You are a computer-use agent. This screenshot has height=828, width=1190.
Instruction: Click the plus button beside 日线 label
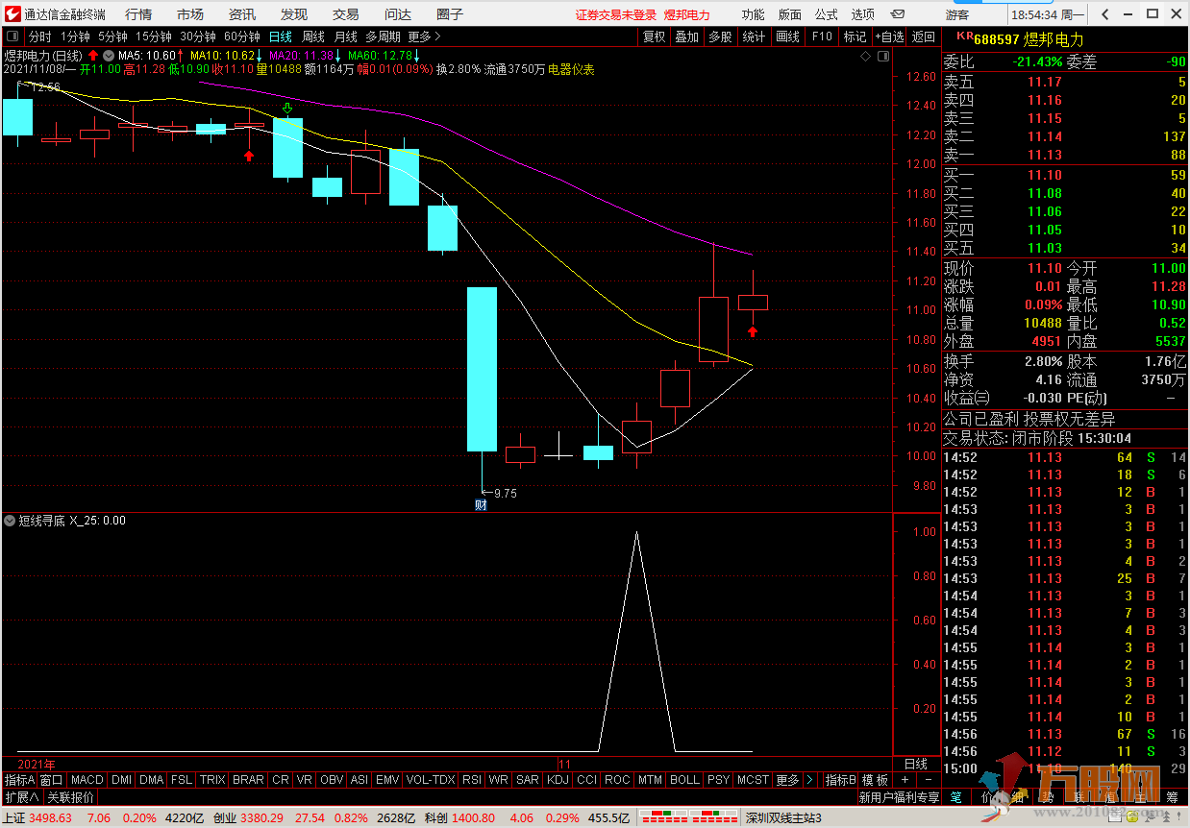(905, 780)
